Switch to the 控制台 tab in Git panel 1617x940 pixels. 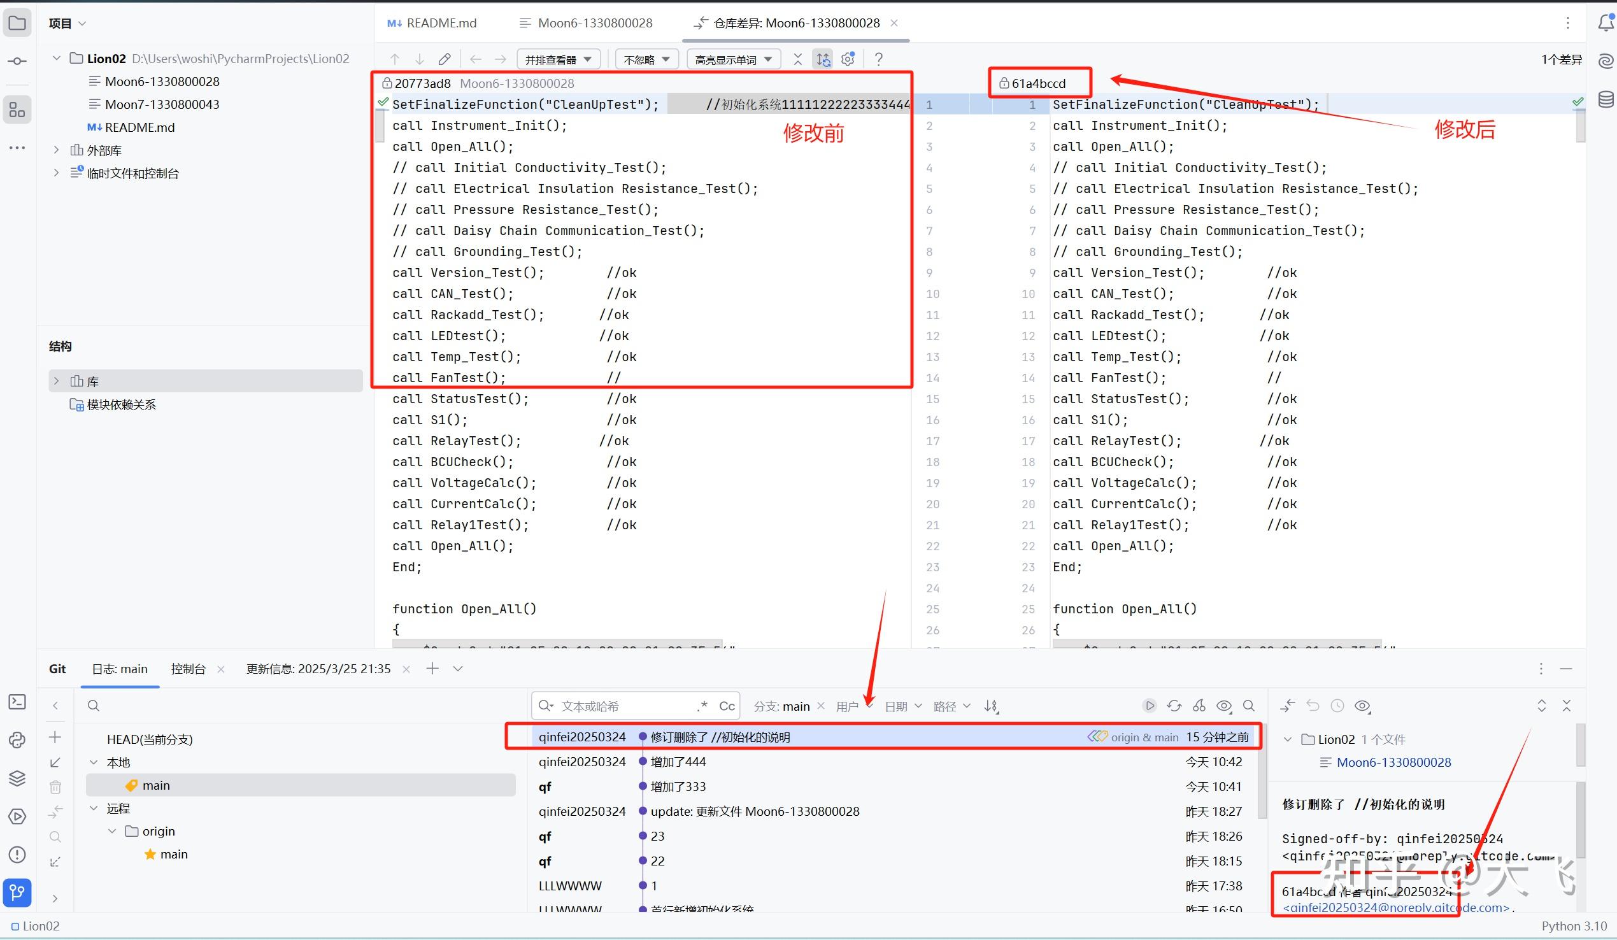pyautogui.click(x=188, y=669)
